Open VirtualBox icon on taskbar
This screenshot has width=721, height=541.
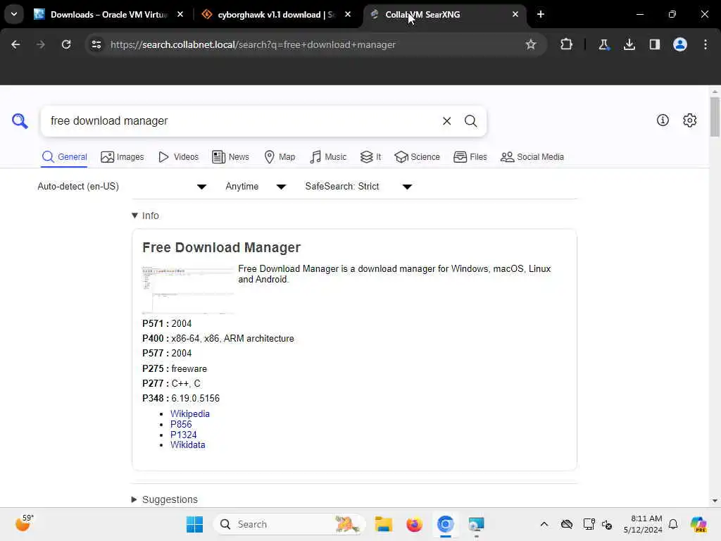click(x=477, y=524)
